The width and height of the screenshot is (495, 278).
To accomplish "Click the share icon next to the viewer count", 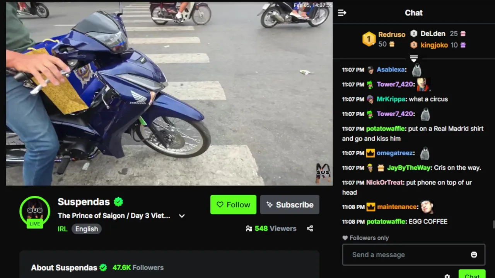I will [x=310, y=229].
